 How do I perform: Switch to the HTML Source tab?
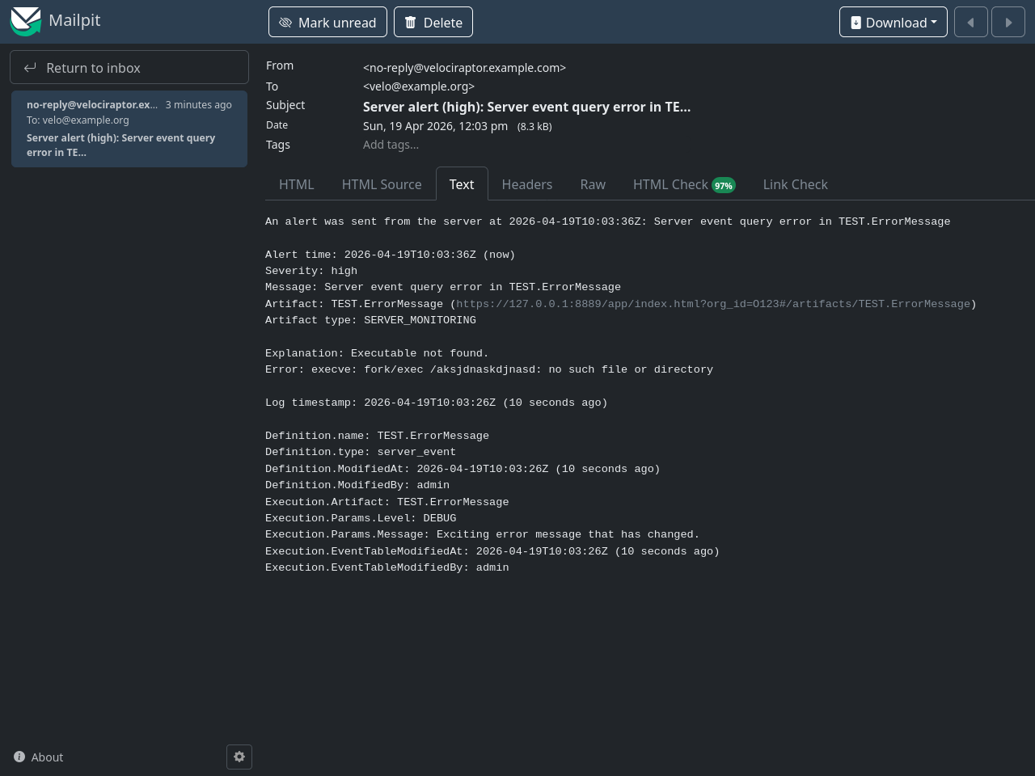[382, 184]
